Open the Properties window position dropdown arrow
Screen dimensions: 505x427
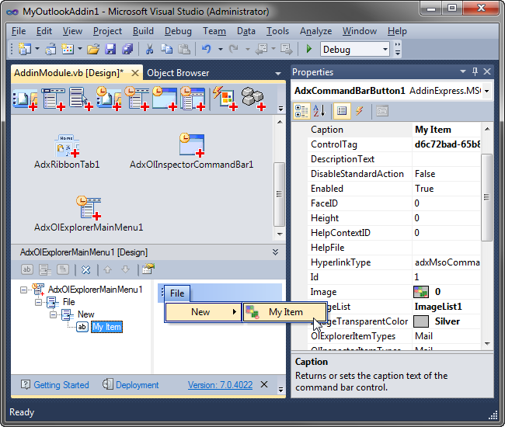point(463,71)
